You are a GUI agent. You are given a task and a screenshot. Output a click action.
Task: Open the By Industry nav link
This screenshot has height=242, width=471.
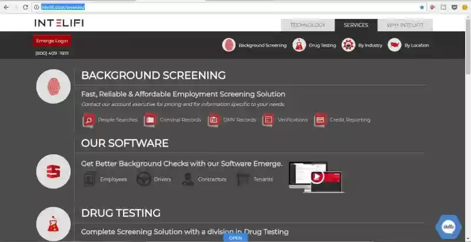[370, 45]
